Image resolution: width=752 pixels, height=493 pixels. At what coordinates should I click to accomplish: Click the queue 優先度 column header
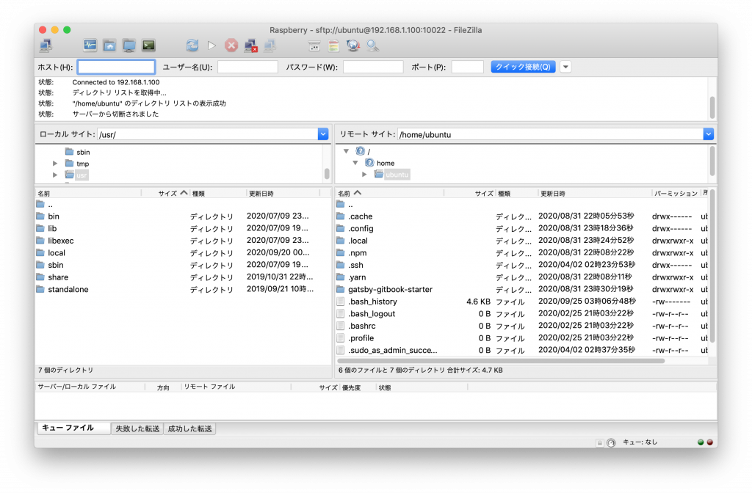tap(358, 387)
